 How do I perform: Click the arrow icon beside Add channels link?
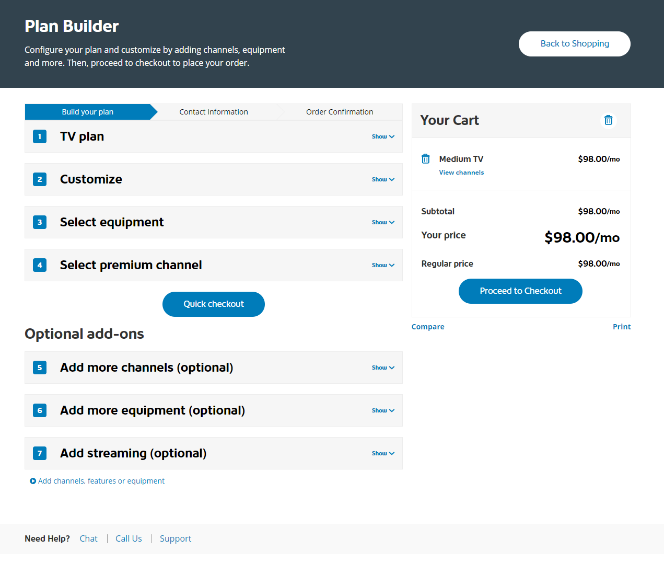(33, 481)
